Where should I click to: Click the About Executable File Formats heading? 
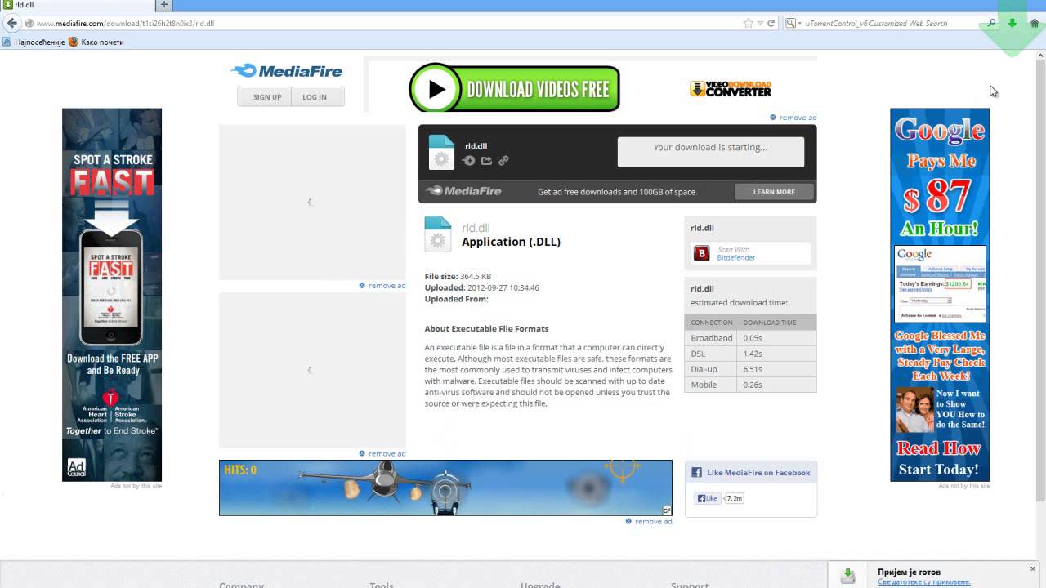(486, 328)
